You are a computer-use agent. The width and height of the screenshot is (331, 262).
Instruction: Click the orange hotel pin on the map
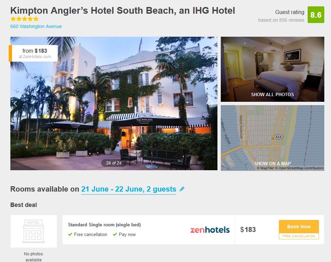coord(273,139)
